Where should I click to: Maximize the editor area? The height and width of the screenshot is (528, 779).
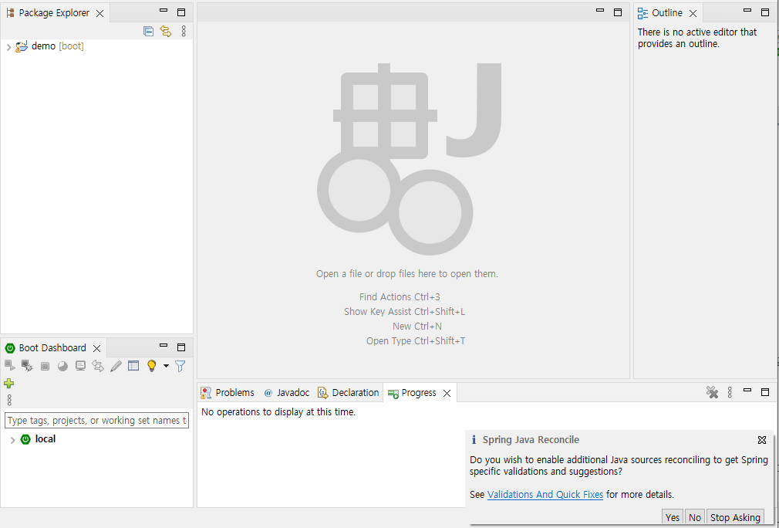(x=618, y=12)
